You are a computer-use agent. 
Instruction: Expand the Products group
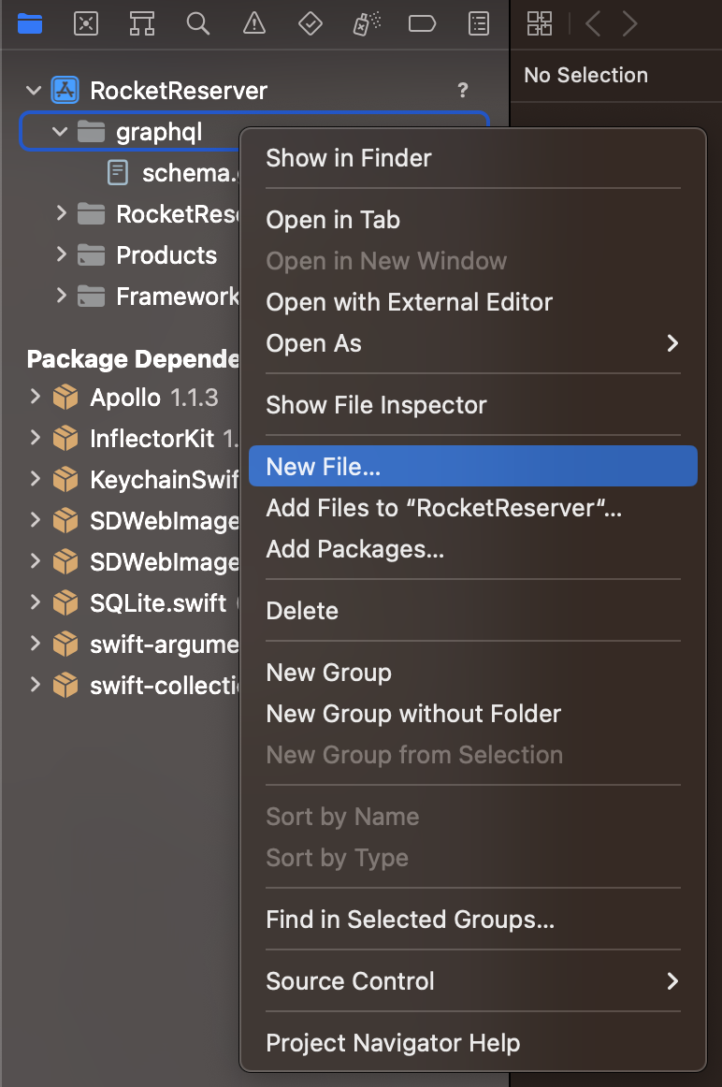(x=59, y=254)
